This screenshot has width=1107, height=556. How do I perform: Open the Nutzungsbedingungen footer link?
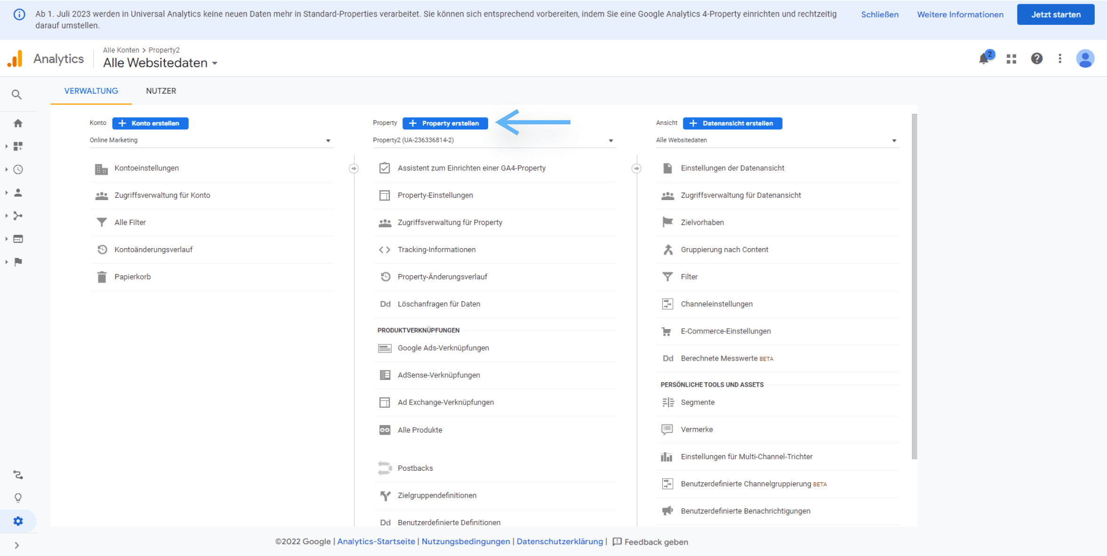point(465,541)
